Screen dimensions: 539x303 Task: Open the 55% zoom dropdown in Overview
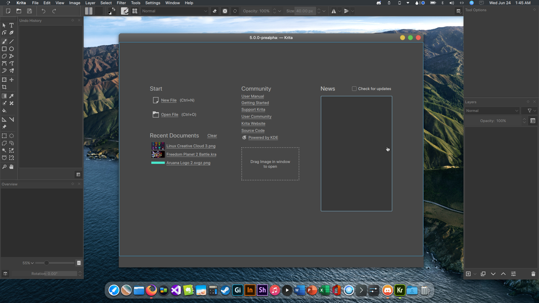click(28, 263)
